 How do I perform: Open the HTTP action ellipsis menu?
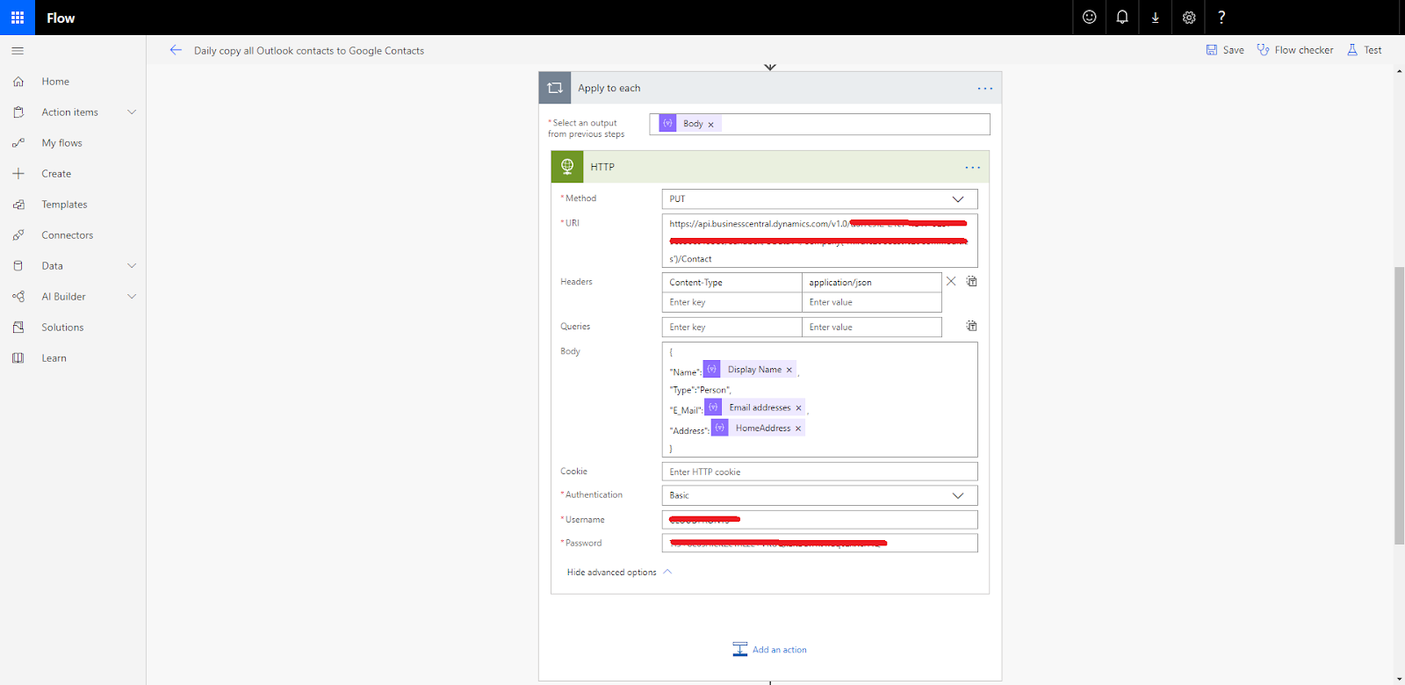pyautogui.click(x=973, y=167)
